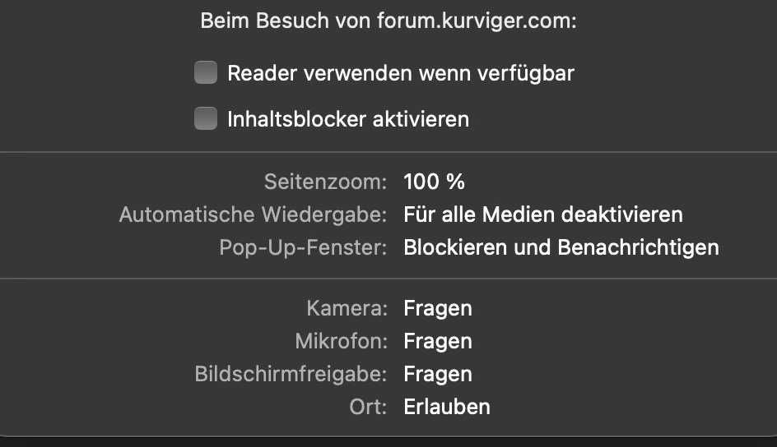The image size is (777, 447).
Task: Click the Pop-Up-Fenster label
Action: pos(303,247)
